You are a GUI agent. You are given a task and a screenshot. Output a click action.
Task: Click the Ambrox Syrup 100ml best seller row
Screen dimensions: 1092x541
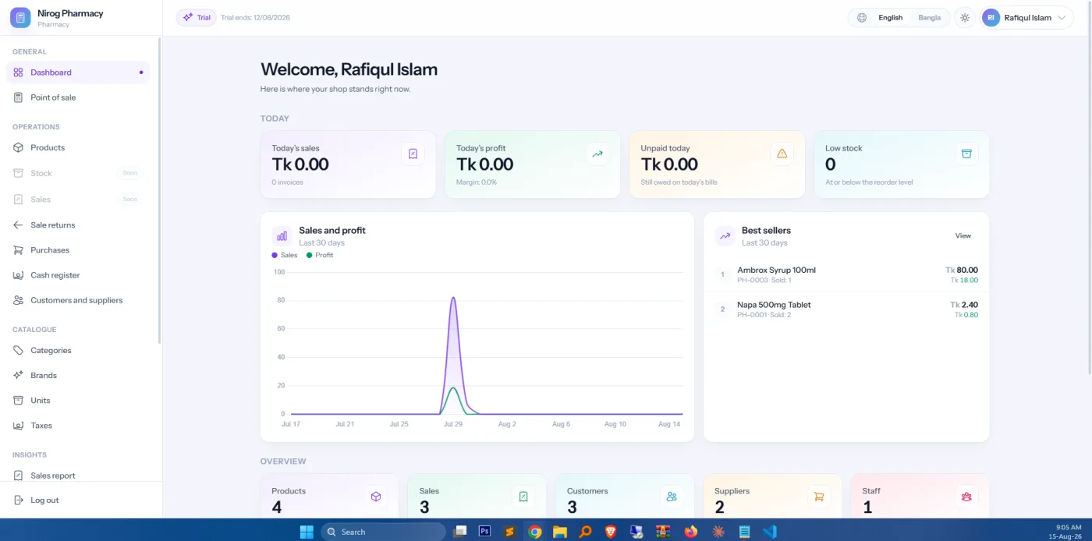[846, 274]
